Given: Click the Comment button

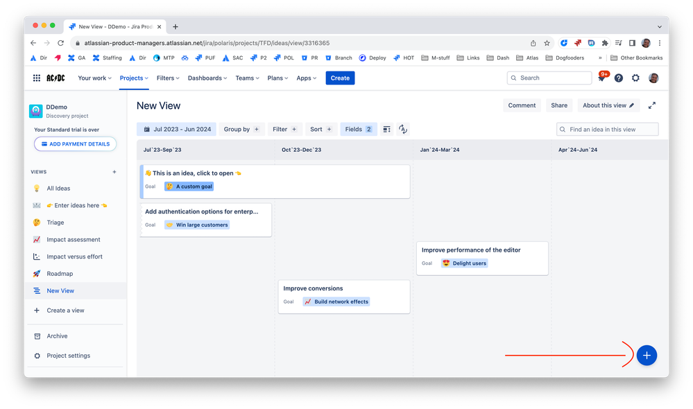Looking at the screenshot, I should 522,105.
